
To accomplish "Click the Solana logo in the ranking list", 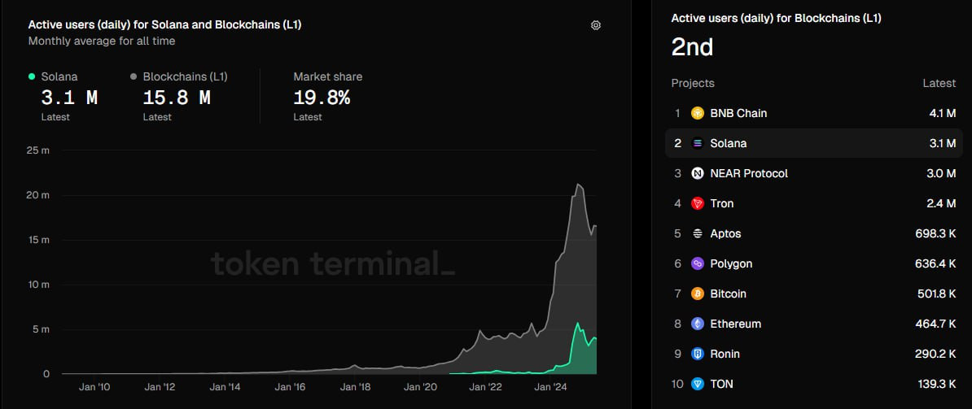I will [698, 144].
